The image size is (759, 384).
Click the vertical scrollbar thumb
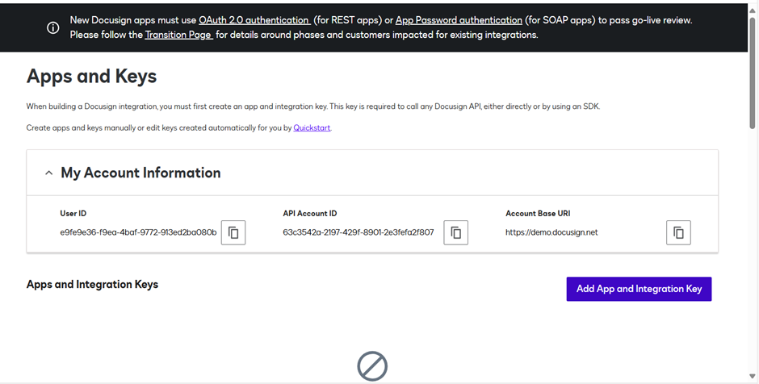[x=753, y=73]
